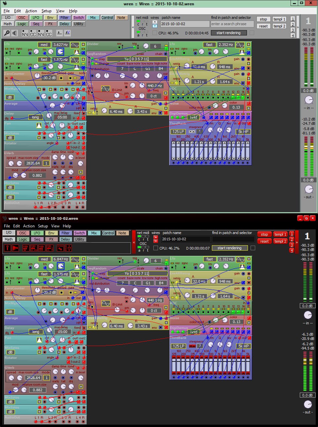Click the 'templ 1' button in the top window
318x427 pixels.
[x=279, y=19]
